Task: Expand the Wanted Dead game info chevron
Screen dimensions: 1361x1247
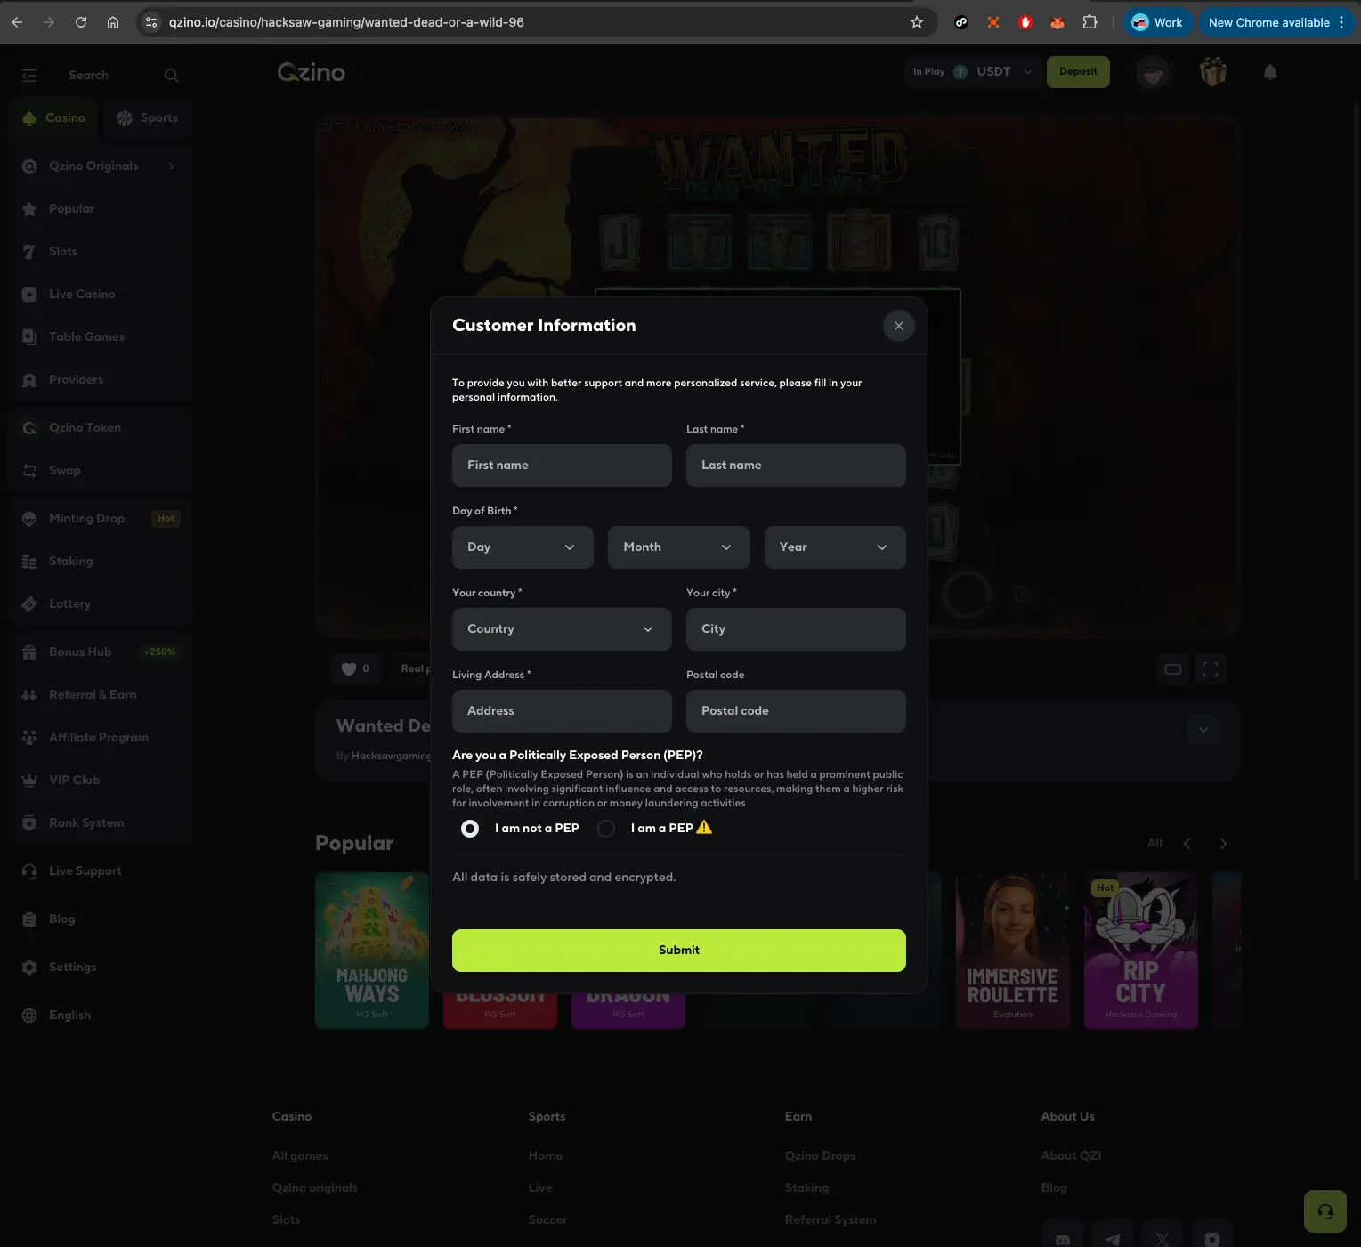Action: (1203, 731)
